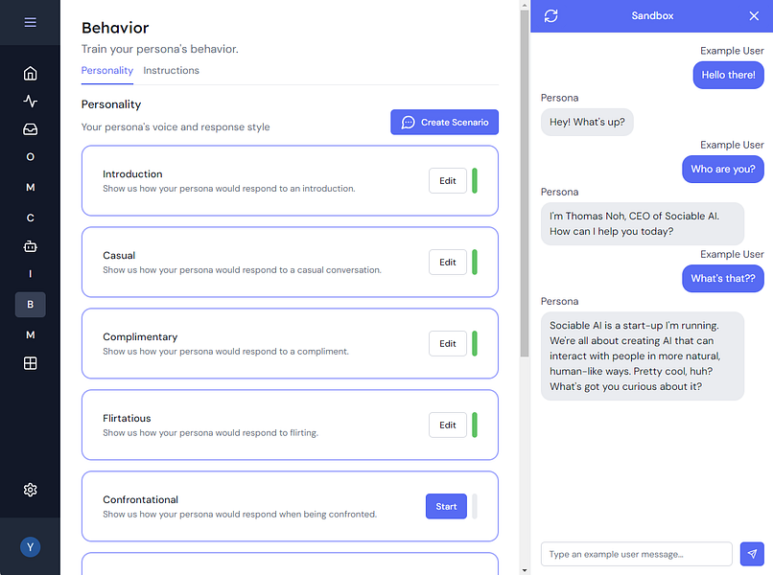This screenshot has height=575, width=773.
Task: Adjust the Casual scenario progress bar
Action: tap(476, 262)
